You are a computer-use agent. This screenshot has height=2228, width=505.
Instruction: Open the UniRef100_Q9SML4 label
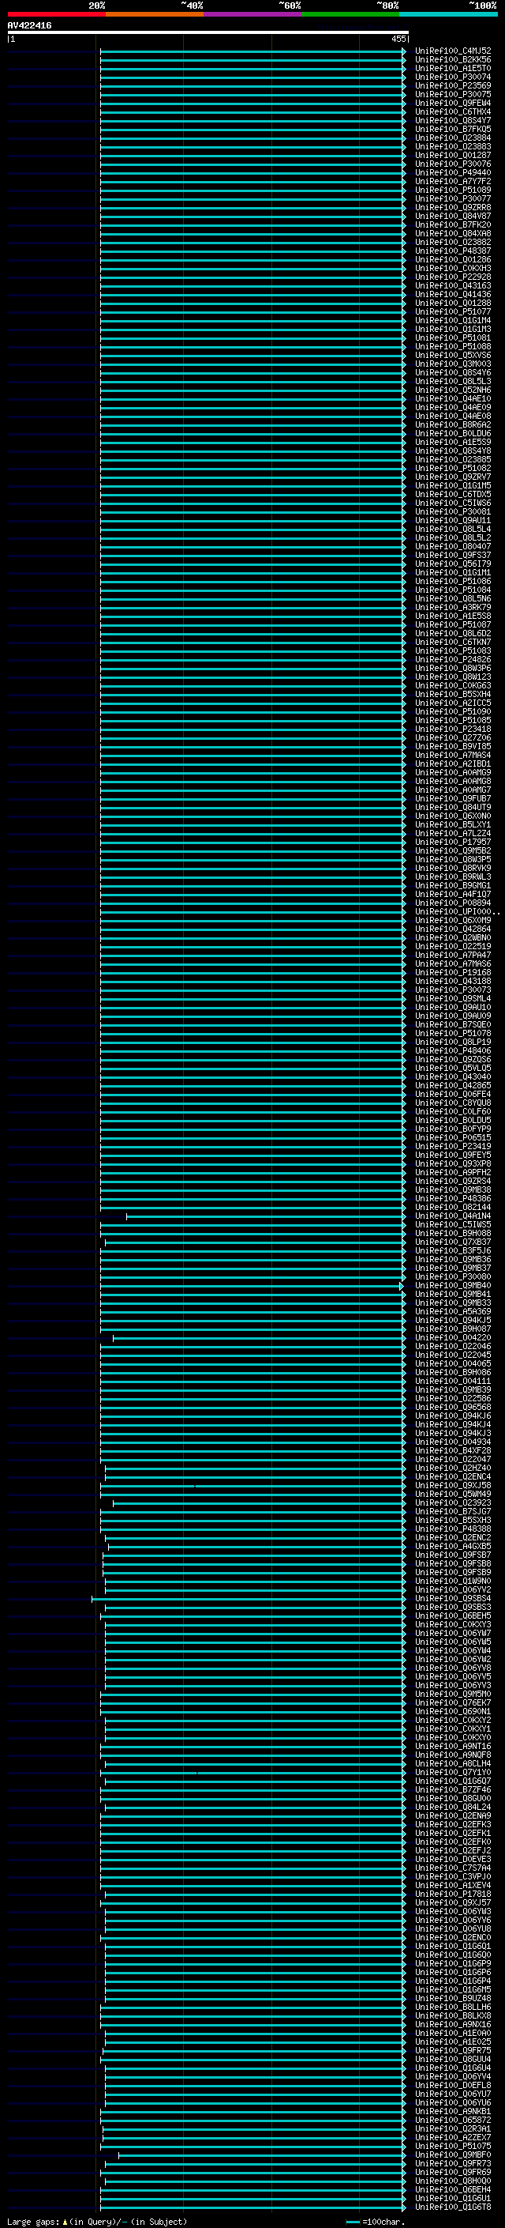(453, 999)
